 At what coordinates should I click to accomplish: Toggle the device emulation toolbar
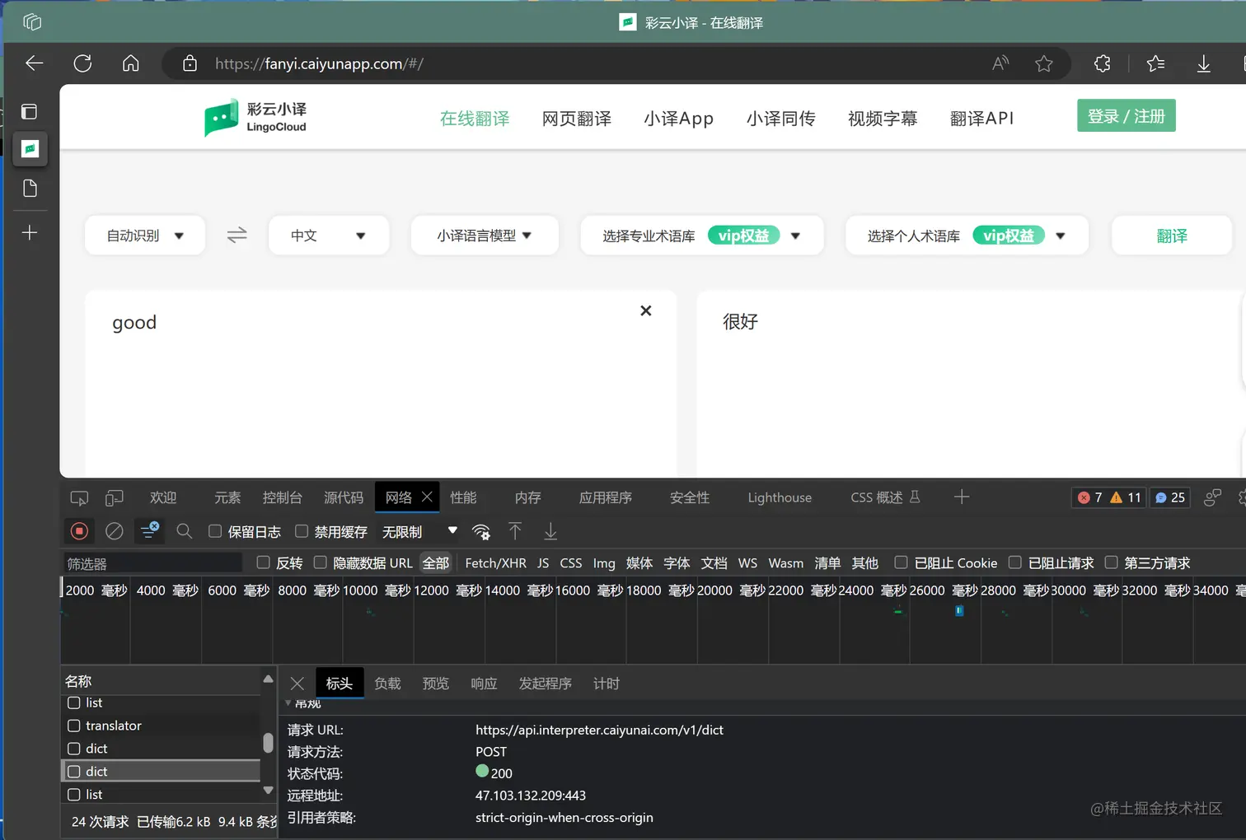click(115, 497)
